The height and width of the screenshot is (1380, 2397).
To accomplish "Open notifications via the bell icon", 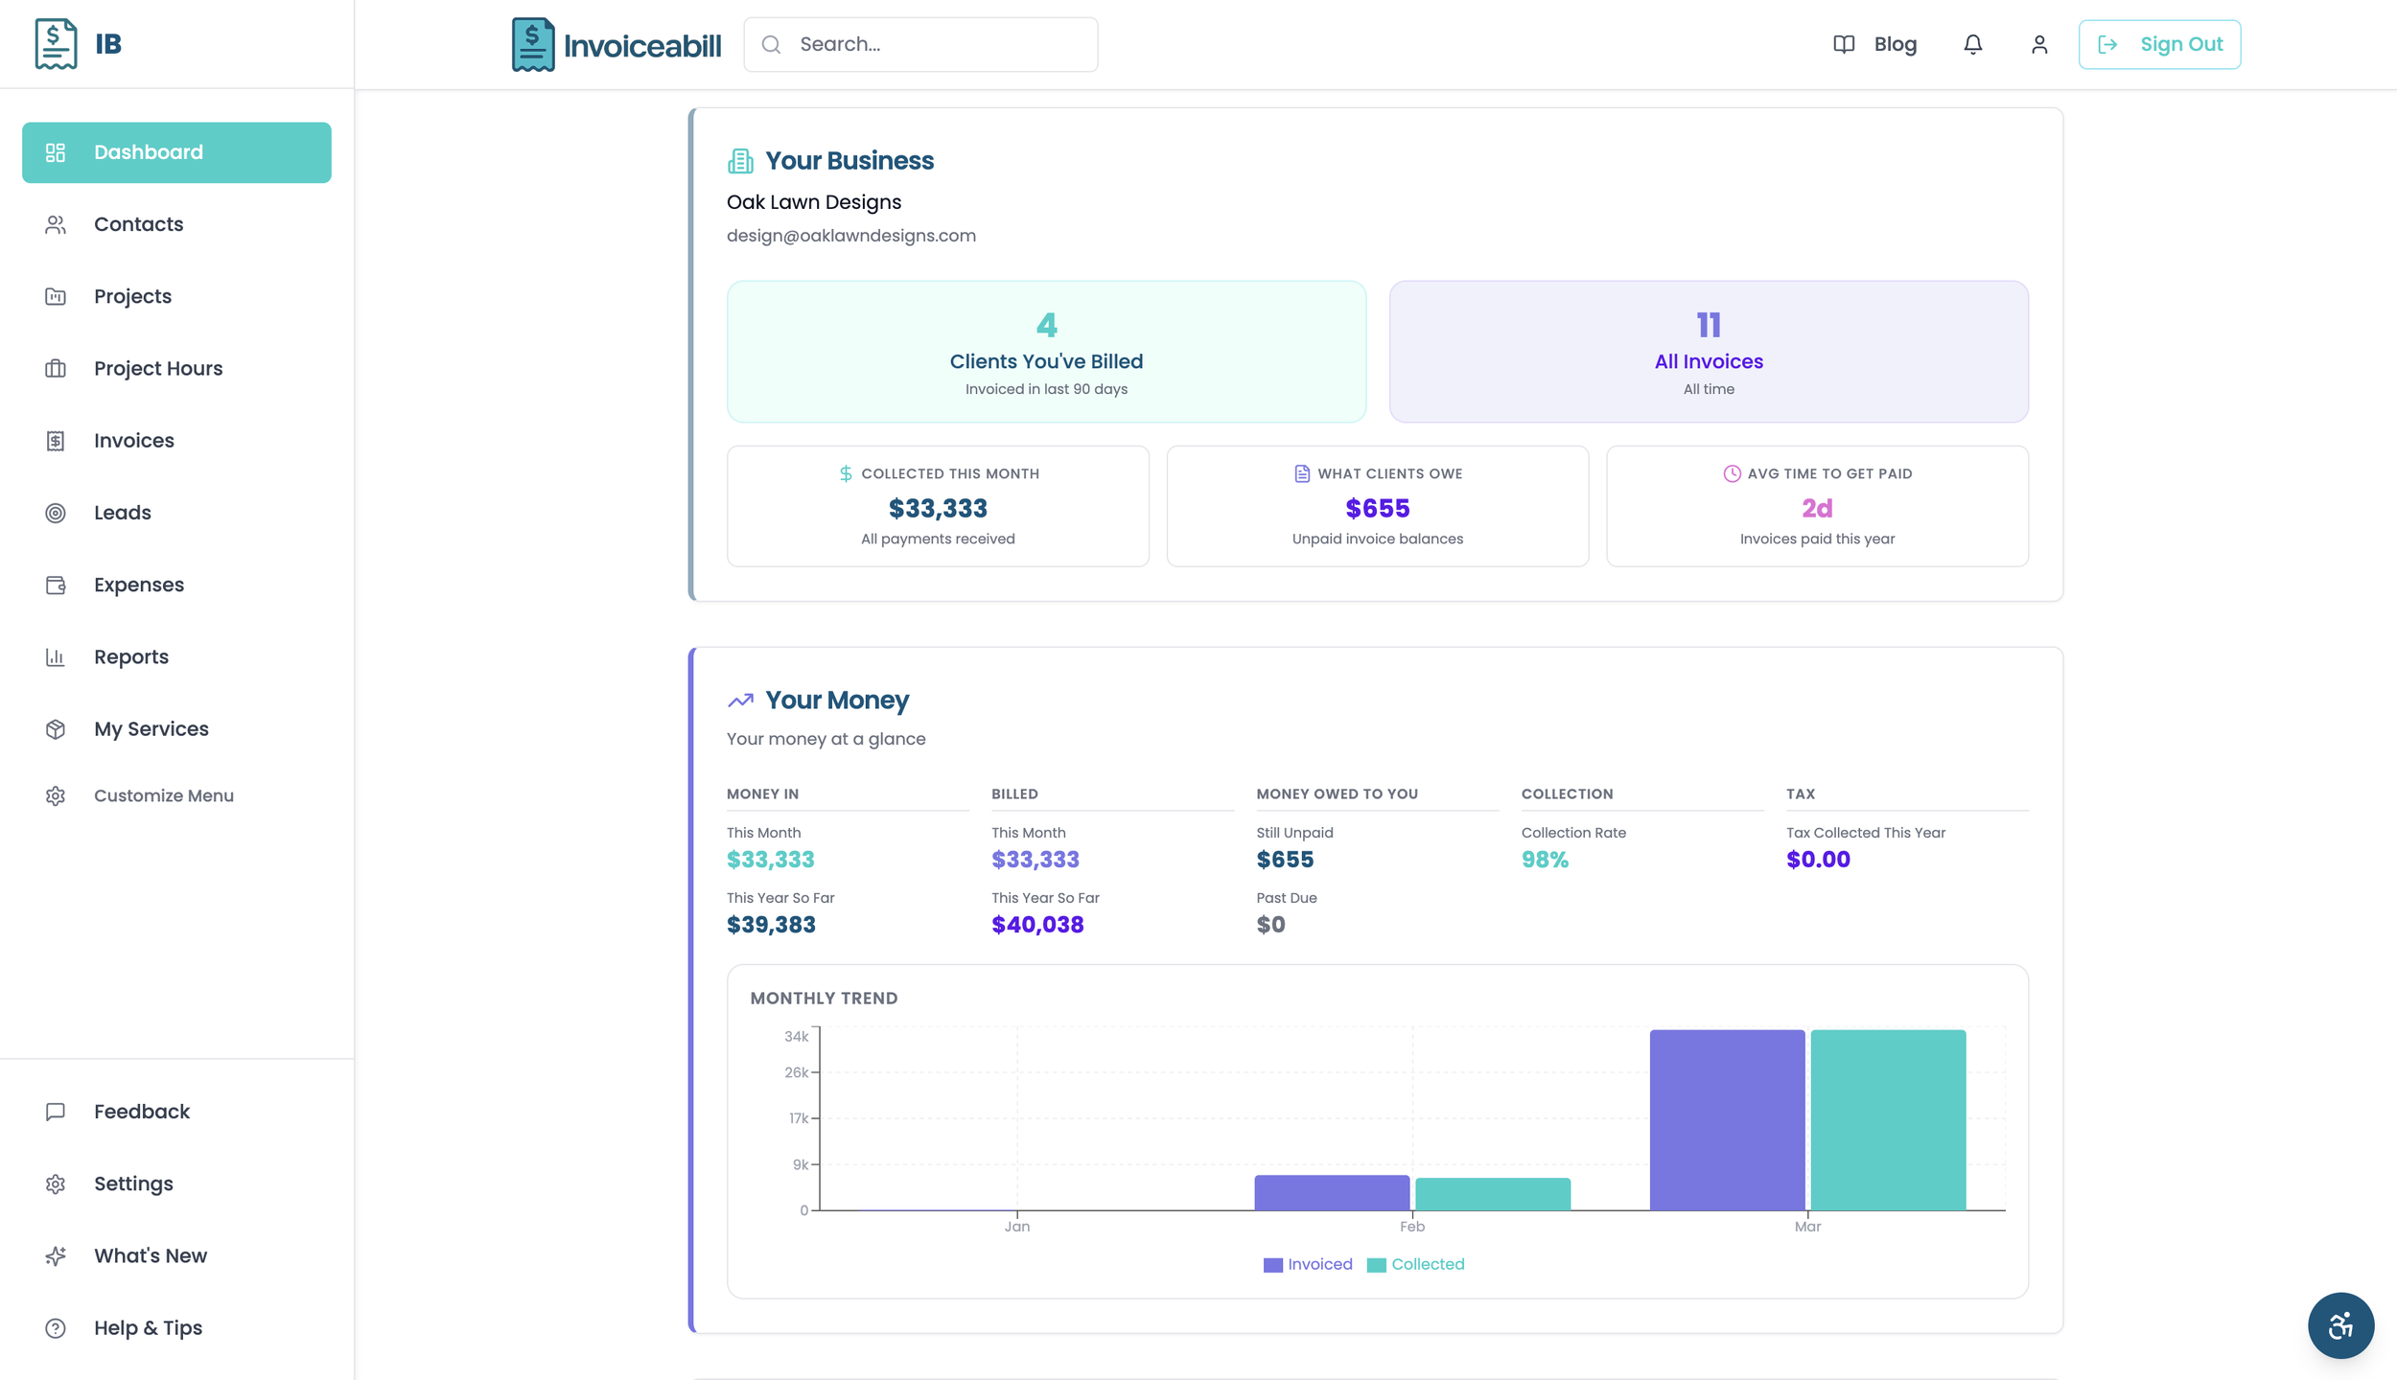I will 1973,43.
